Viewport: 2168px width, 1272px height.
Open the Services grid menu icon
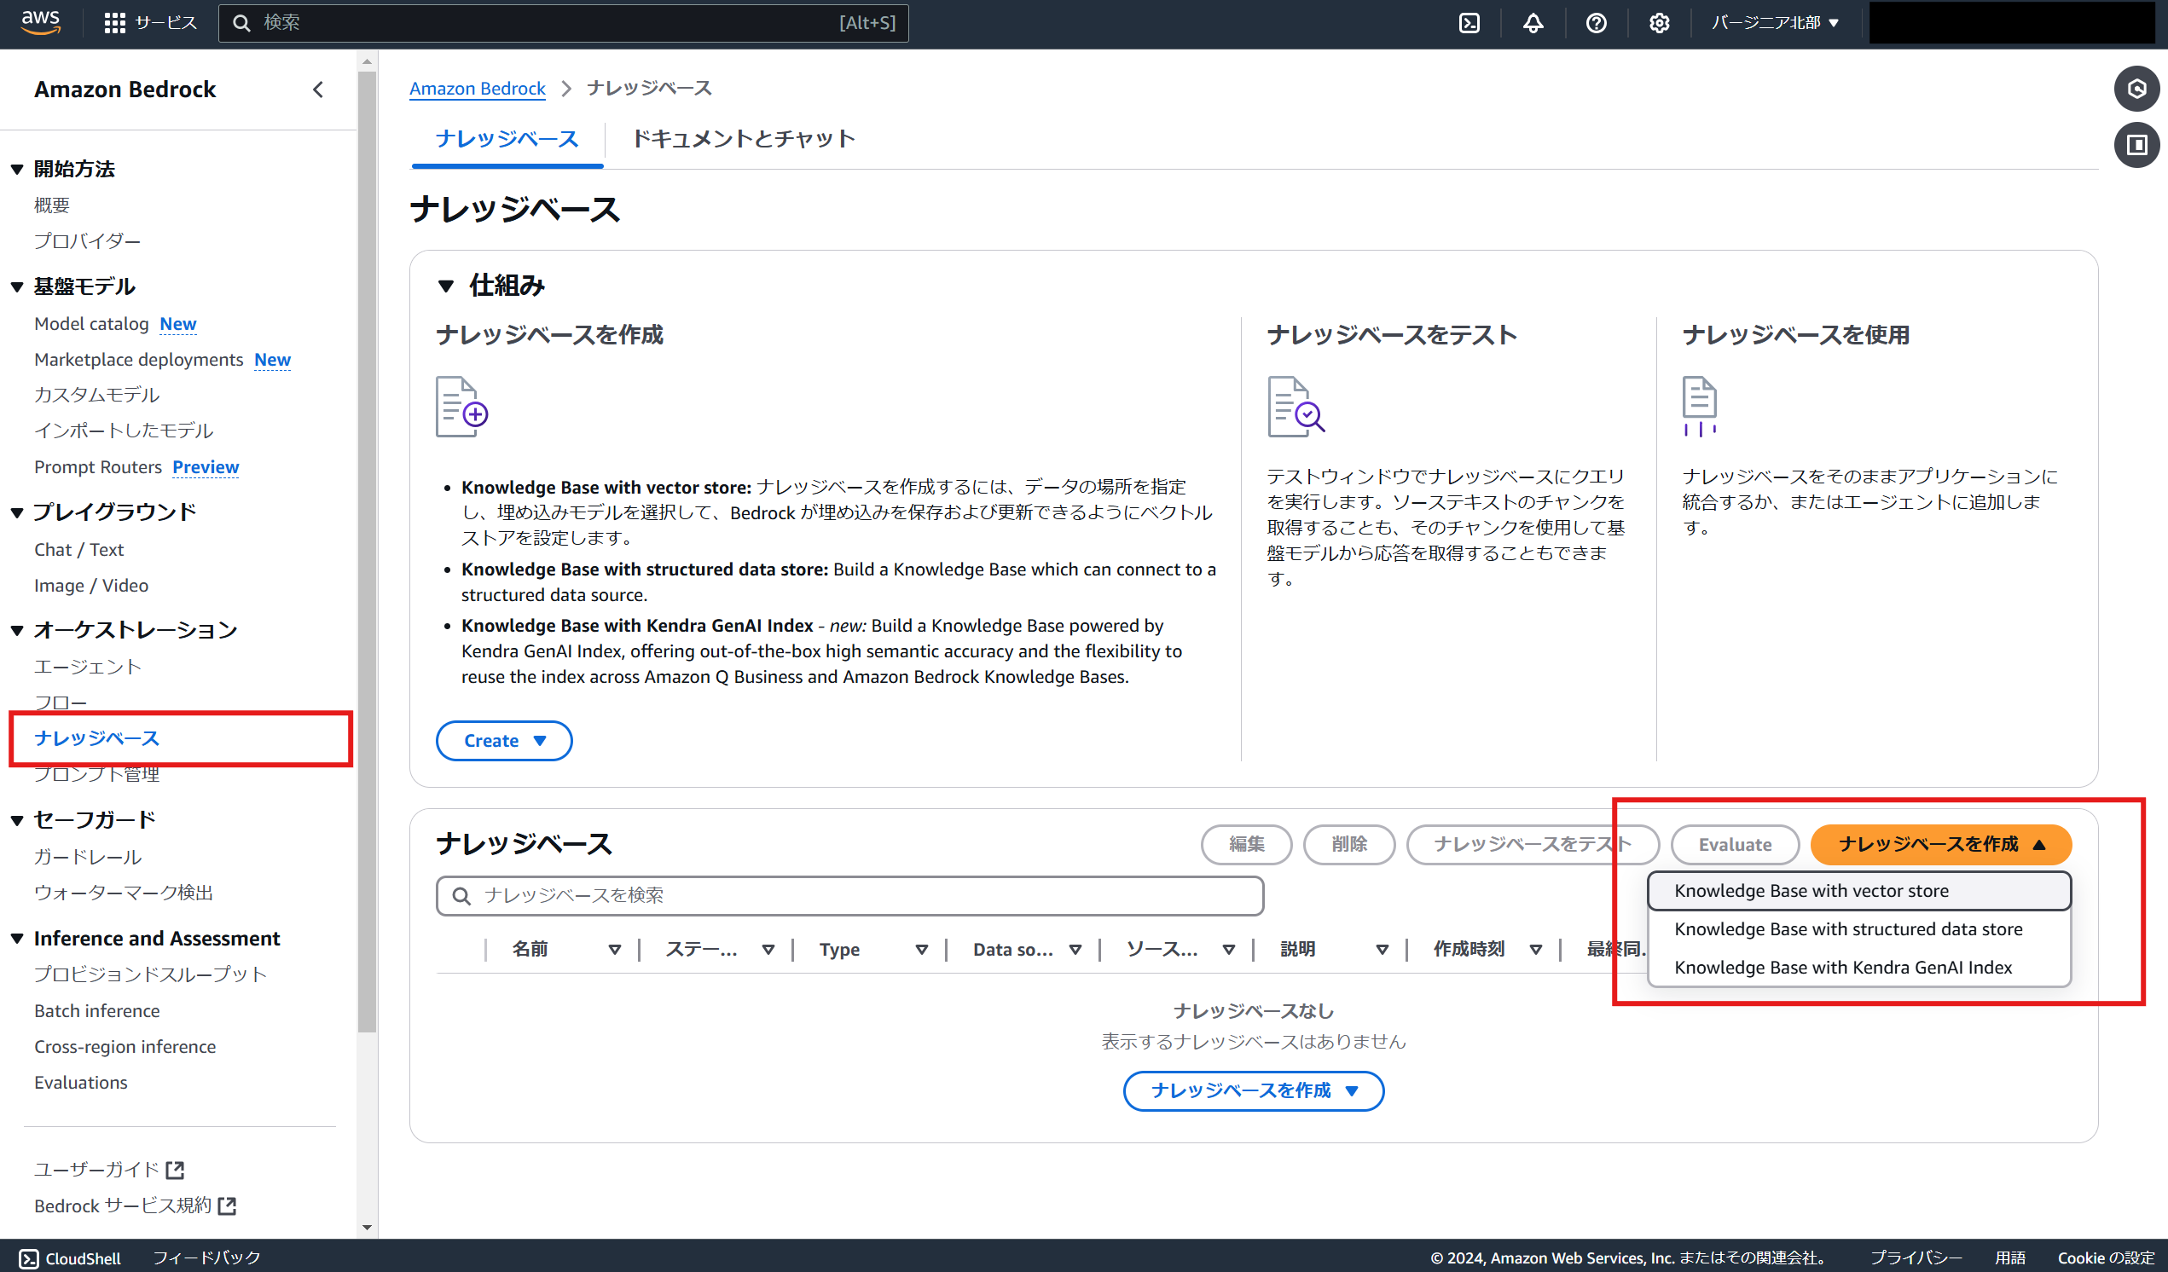114,23
